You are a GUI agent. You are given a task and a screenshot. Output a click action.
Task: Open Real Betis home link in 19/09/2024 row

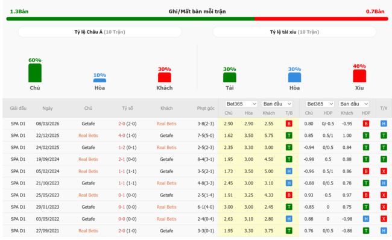(x=88, y=159)
